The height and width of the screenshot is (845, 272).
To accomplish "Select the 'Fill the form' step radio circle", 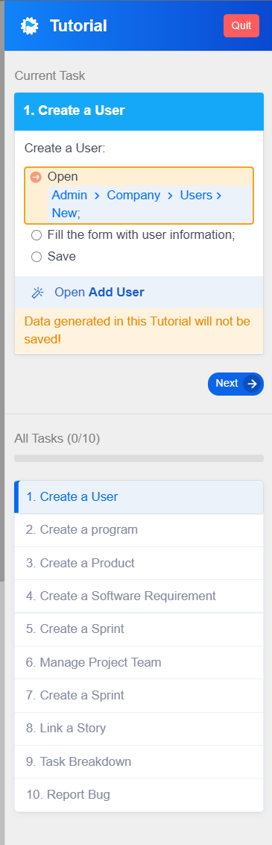I will point(37,235).
